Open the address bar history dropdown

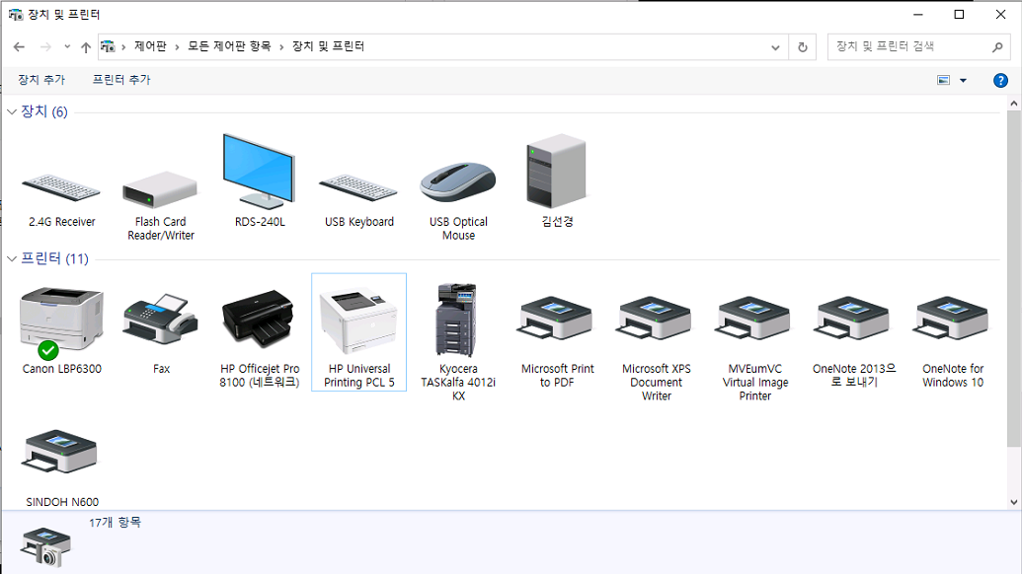(x=775, y=47)
